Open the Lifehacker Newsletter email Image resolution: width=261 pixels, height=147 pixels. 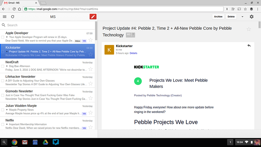[x=47, y=80]
